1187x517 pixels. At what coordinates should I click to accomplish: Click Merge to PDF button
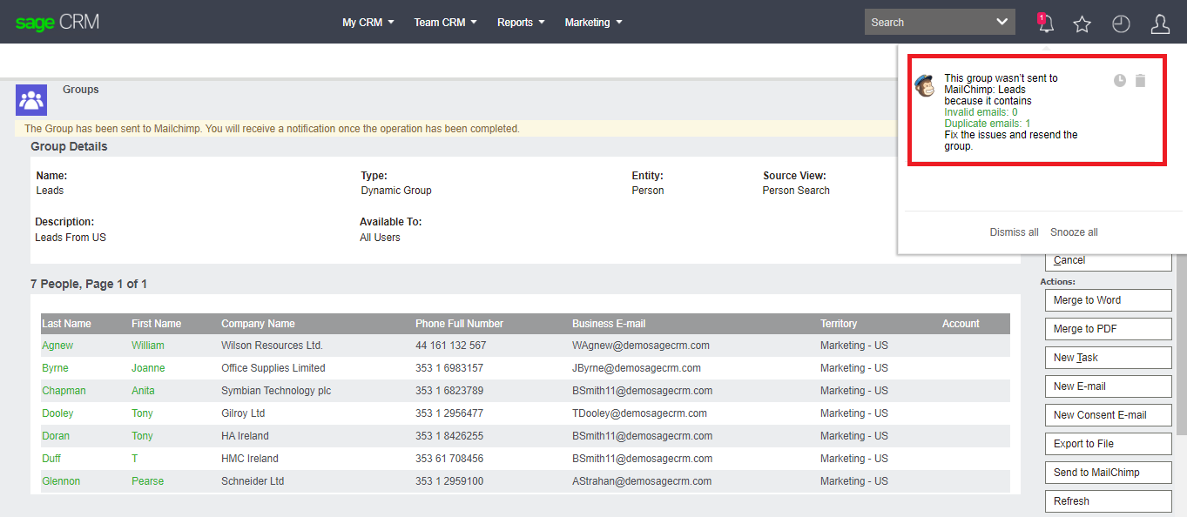coord(1108,329)
